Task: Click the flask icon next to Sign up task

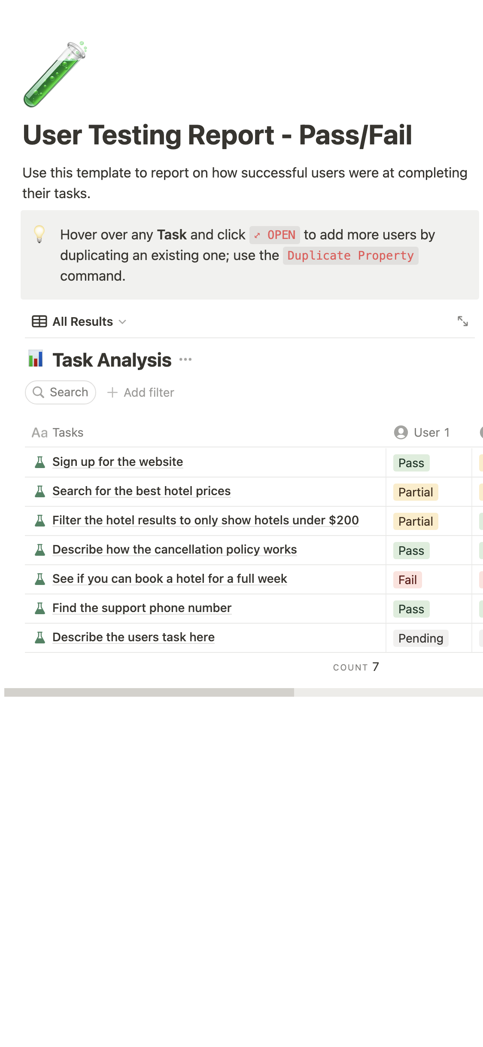Action: click(40, 462)
